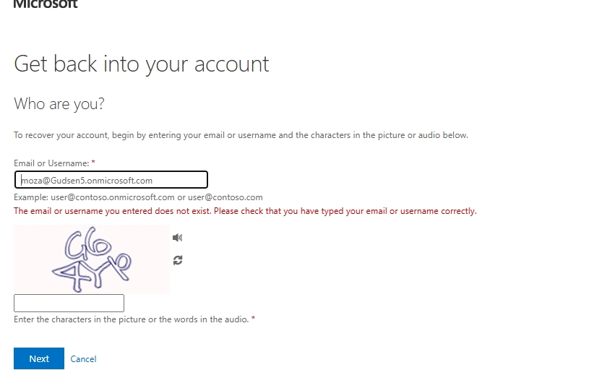Click the red asterisk after captcha instructions
589x370 pixels.
253,318
